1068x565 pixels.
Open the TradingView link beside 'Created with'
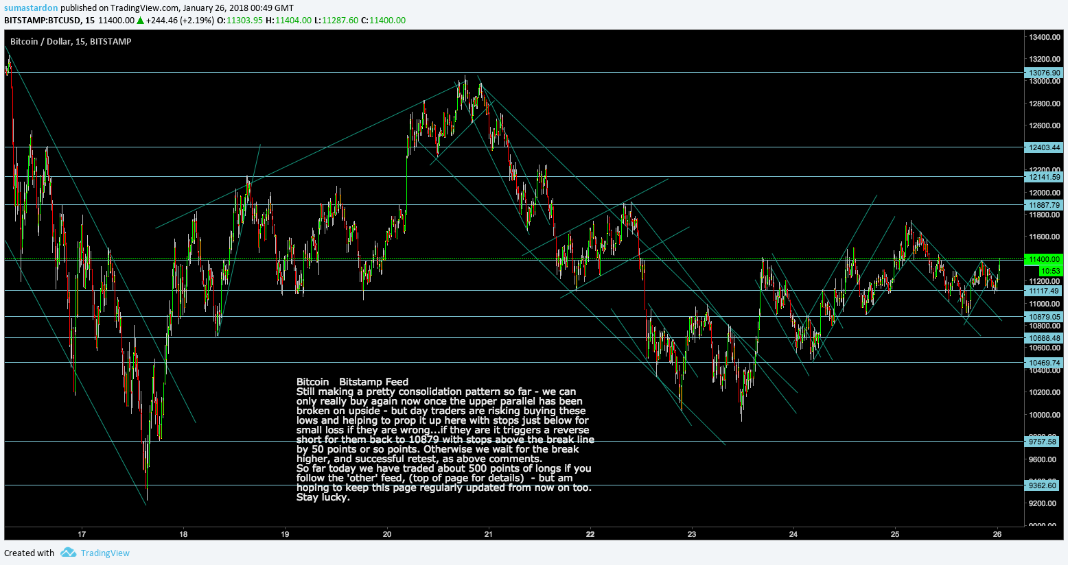105,553
